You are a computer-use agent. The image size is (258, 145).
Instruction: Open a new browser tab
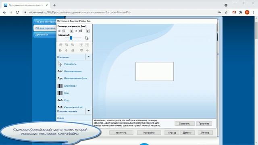[x=54, y=5]
